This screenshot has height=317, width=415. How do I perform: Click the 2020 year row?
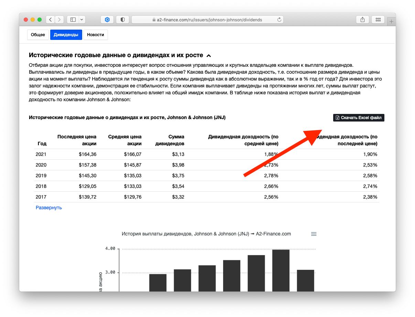pyautogui.click(x=207, y=165)
